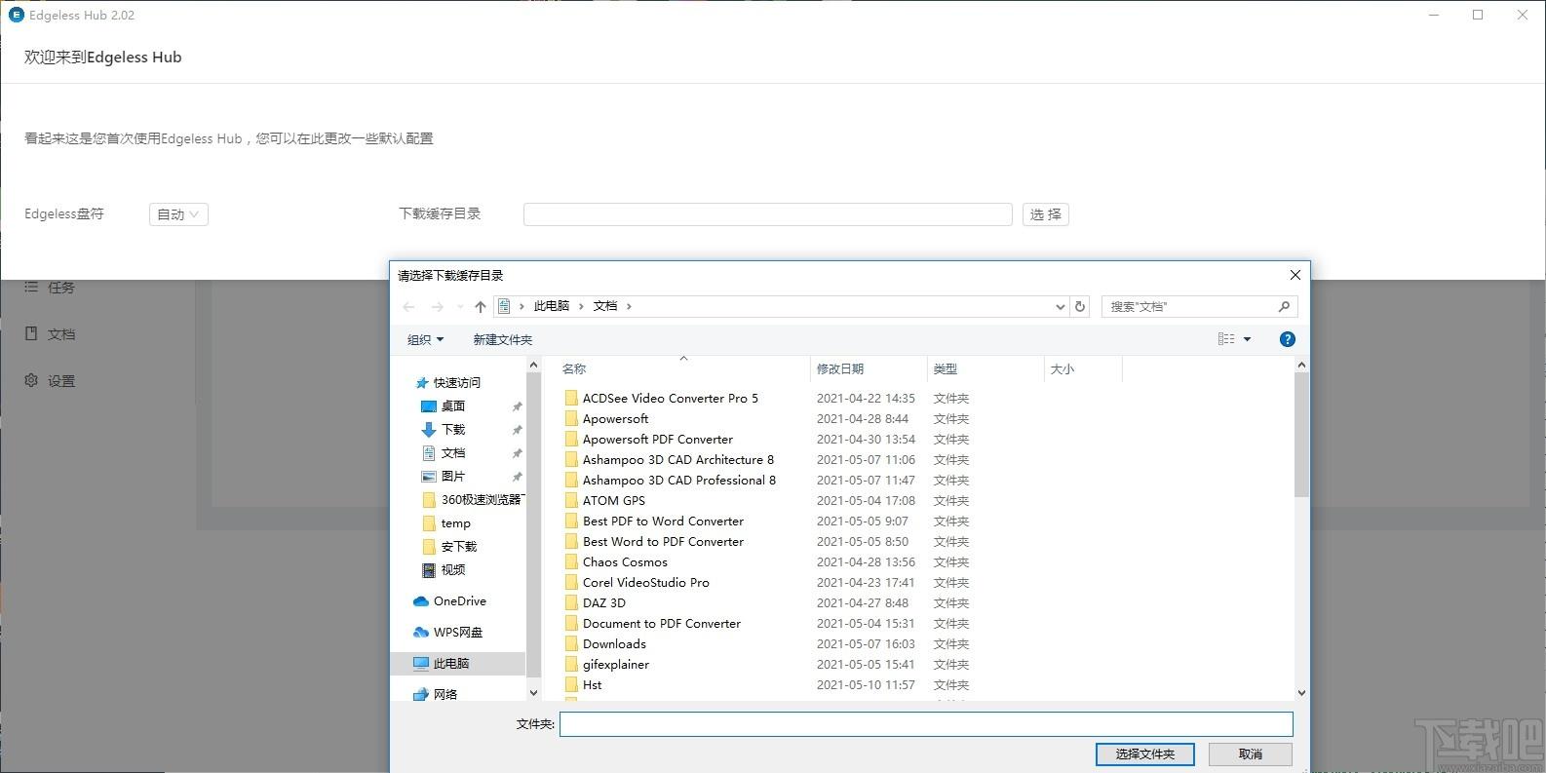Select Ashampoo 3D CAD Architecture 8 folder
1546x773 pixels.
coord(678,459)
